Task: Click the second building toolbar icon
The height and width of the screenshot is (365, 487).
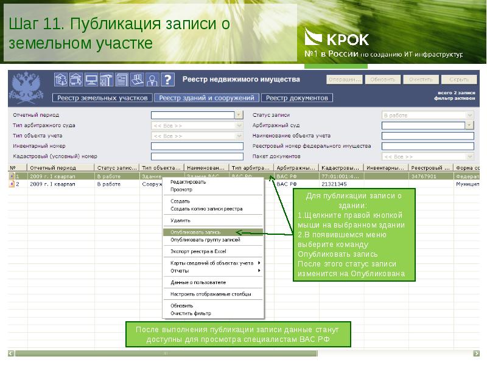Action: (x=76, y=80)
